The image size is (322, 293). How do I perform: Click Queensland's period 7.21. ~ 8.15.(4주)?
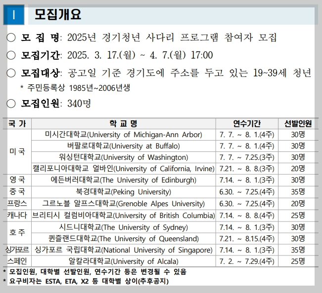247,239
